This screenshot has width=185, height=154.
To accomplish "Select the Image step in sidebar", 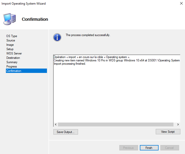I will pos(10,45).
